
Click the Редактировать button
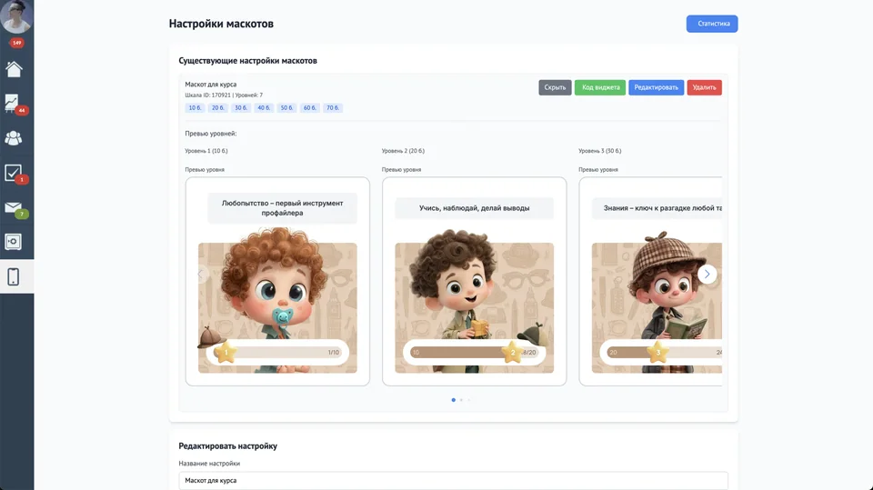(656, 87)
